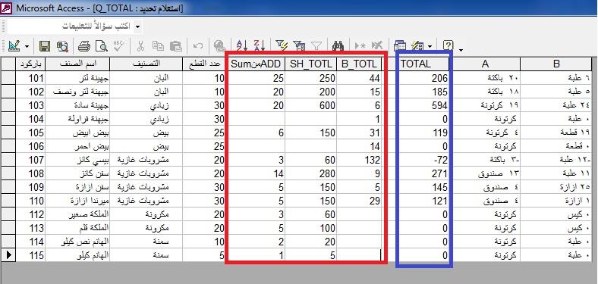Click SH_TOTL cell showing 600
This screenshot has width=598, height=284.
coord(311,105)
